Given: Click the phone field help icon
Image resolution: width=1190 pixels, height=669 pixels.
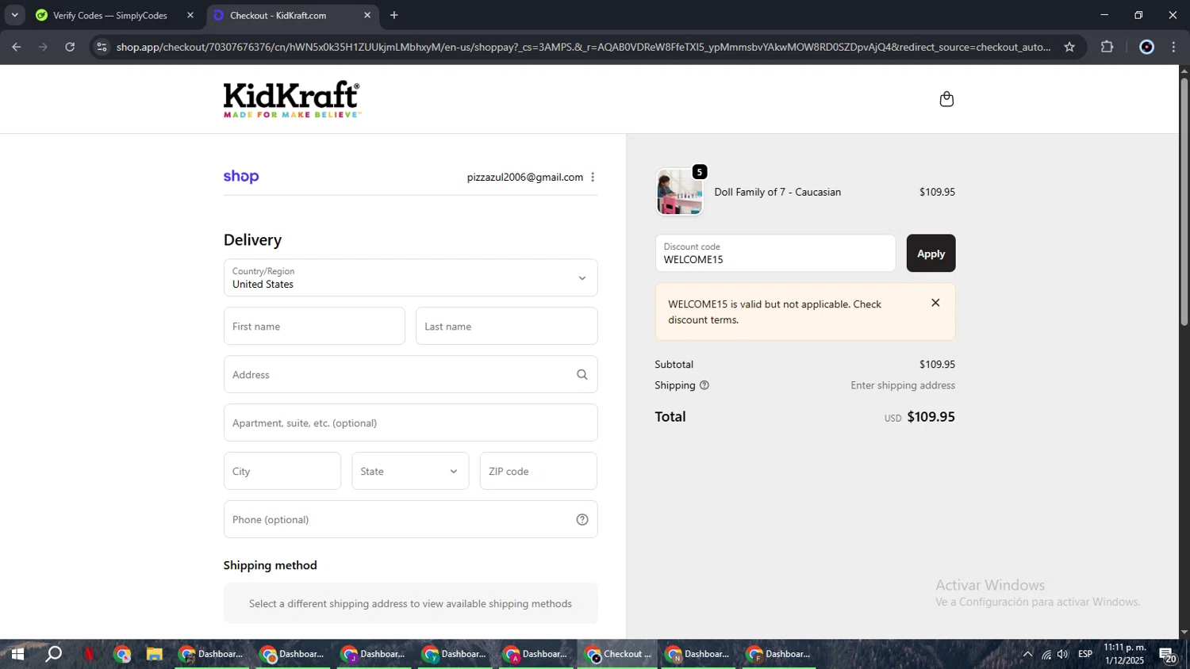Looking at the screenshot, I should pyautogui.click(x=582, y=520).
